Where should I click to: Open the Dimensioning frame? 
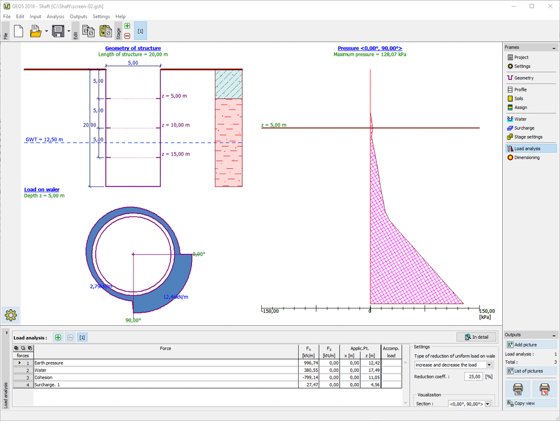tap(526, 158)
